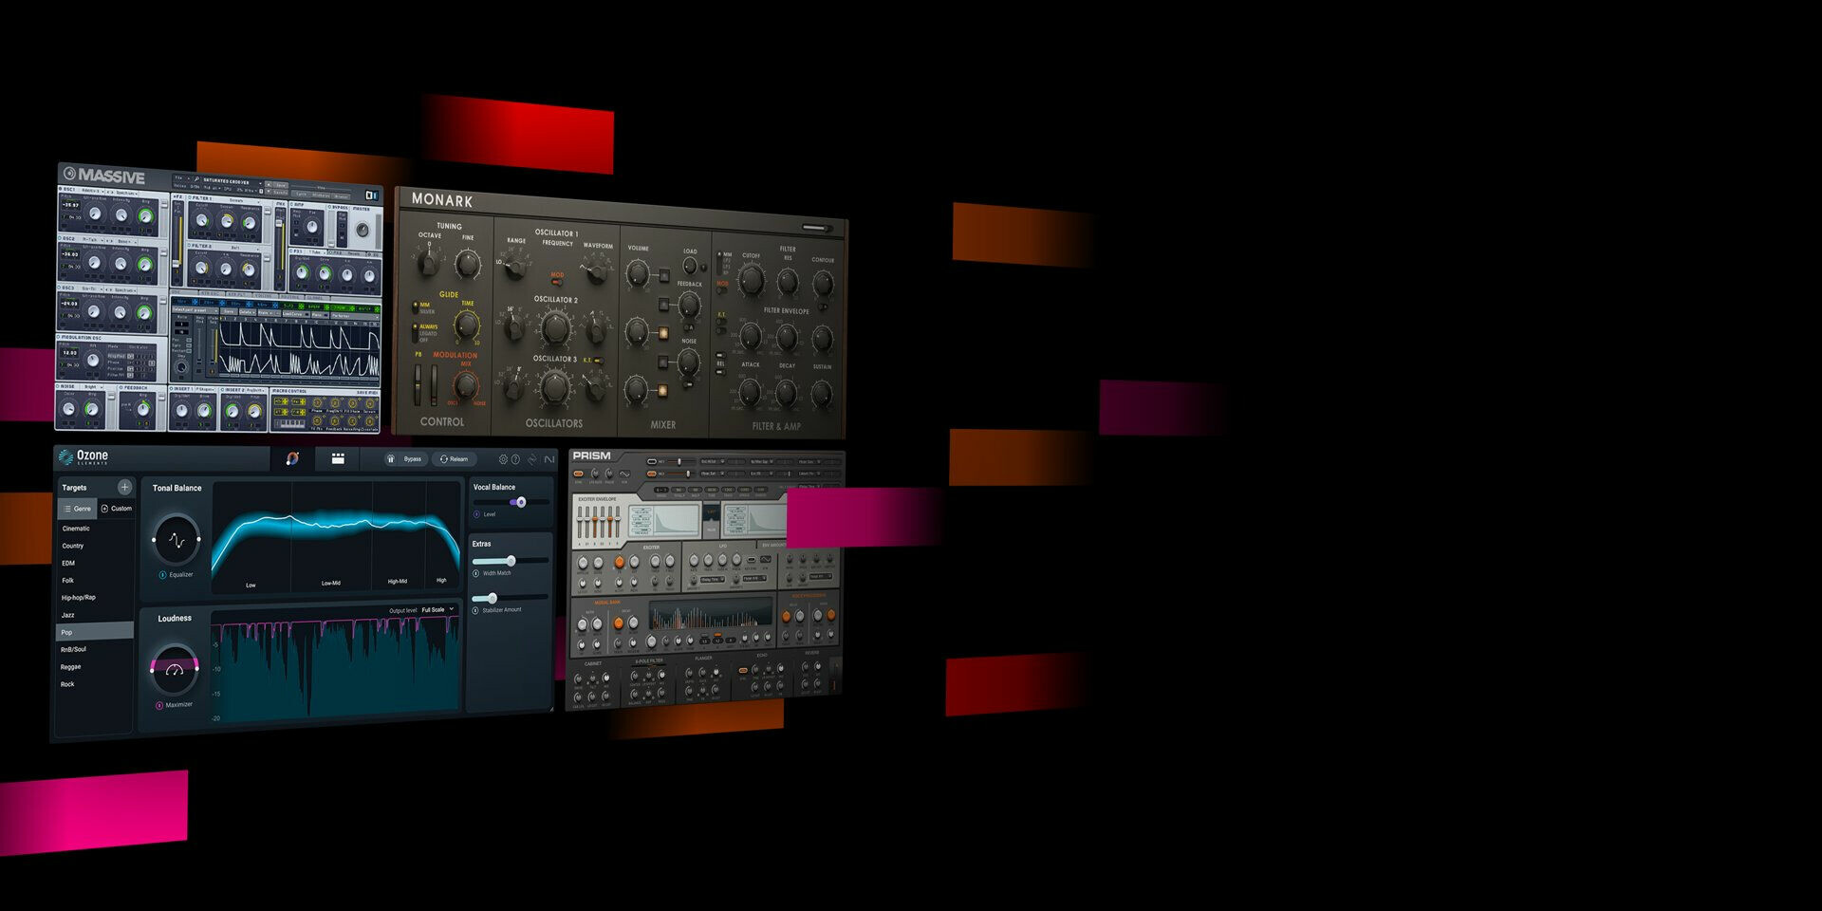Click Monark Tuning Octave knob
1822x911 pixels.
(429, 262)
